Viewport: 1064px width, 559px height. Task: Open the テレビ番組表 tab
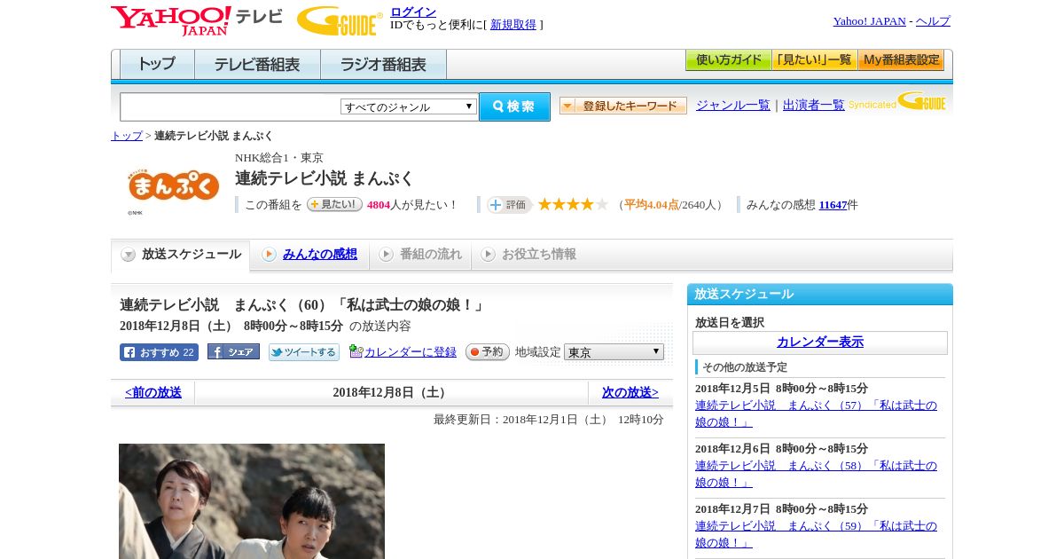point(257,64)
